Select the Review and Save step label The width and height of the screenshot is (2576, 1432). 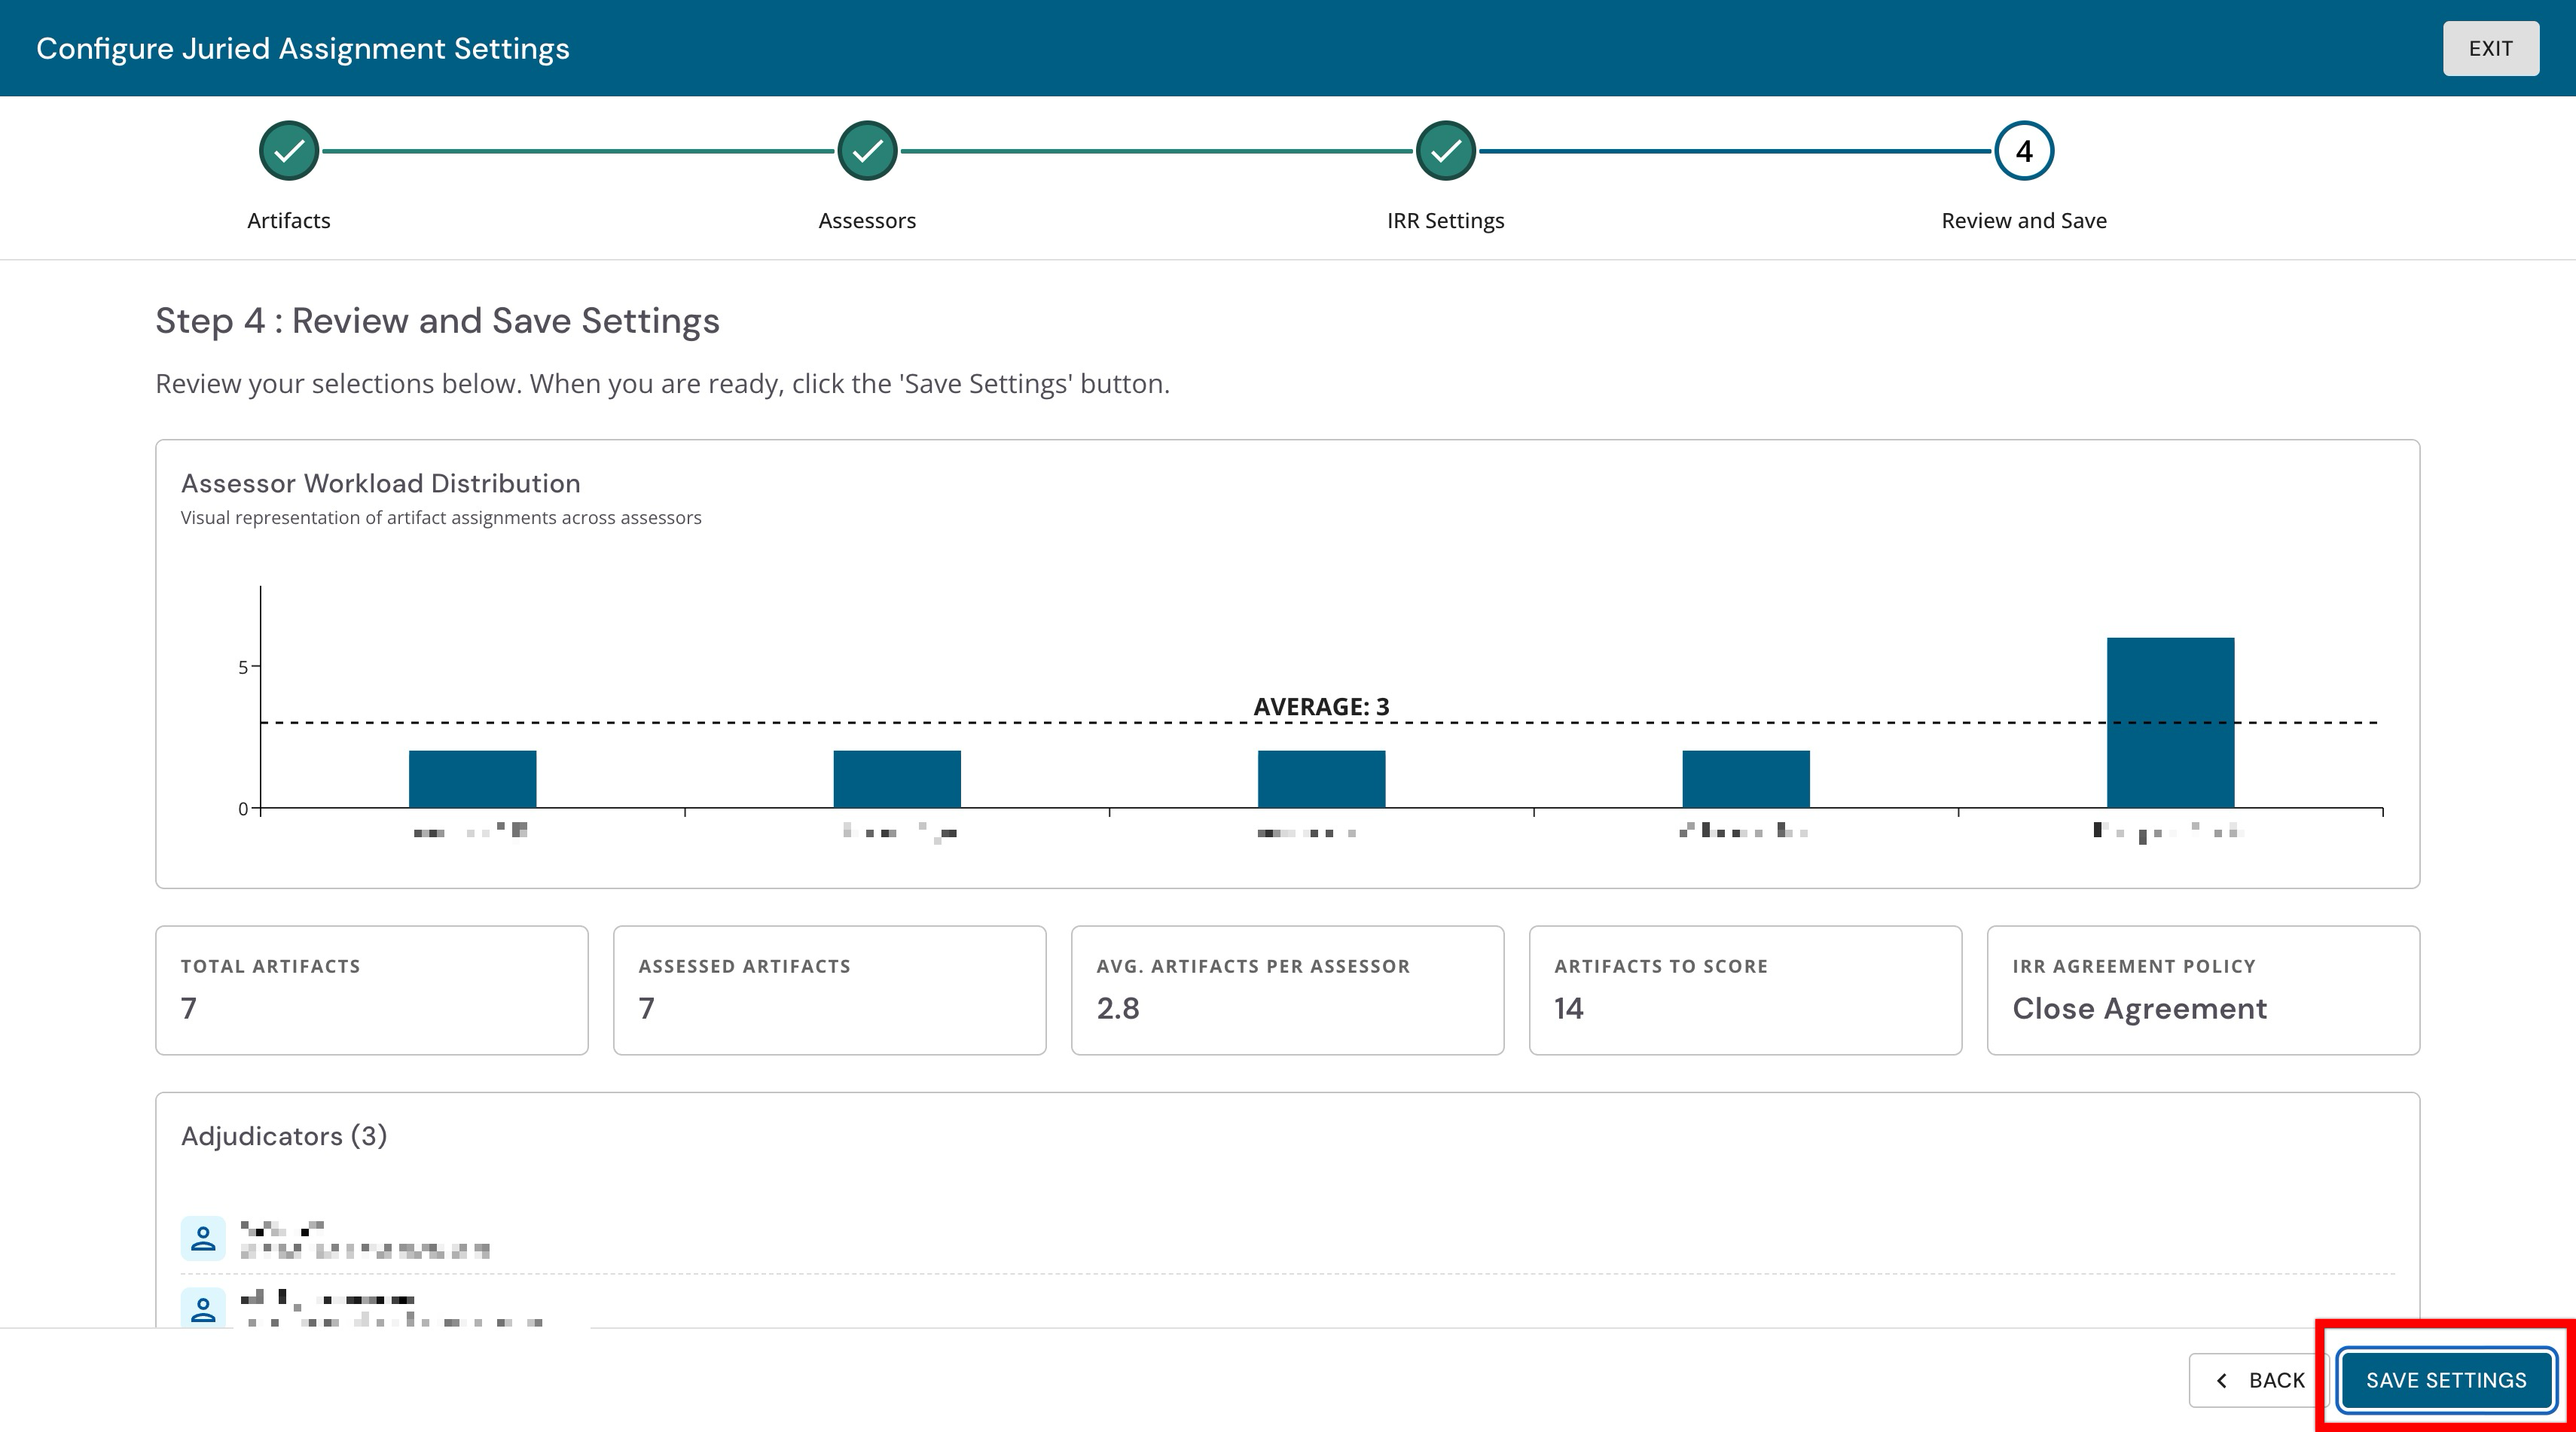coord(2024,221)
